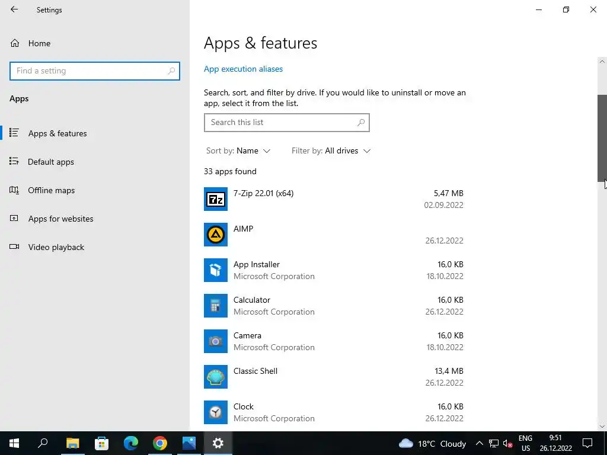Click the back arrow in Settings

pyautogui.click(x=14, y=9)
